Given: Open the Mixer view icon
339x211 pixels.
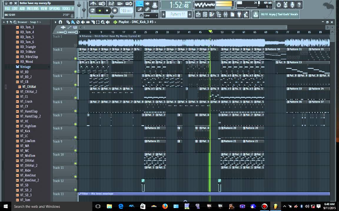Looking at the screenshot, I should tap(225, 14).
